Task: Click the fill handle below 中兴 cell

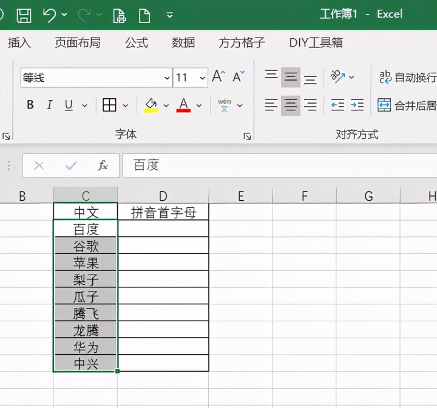Action: pyautogui.click(x=117, y=371)
